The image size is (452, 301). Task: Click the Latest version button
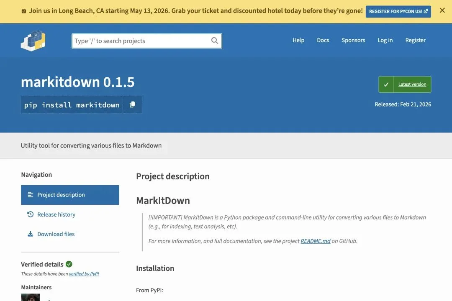pyautogui.click(x=405, y=84)
